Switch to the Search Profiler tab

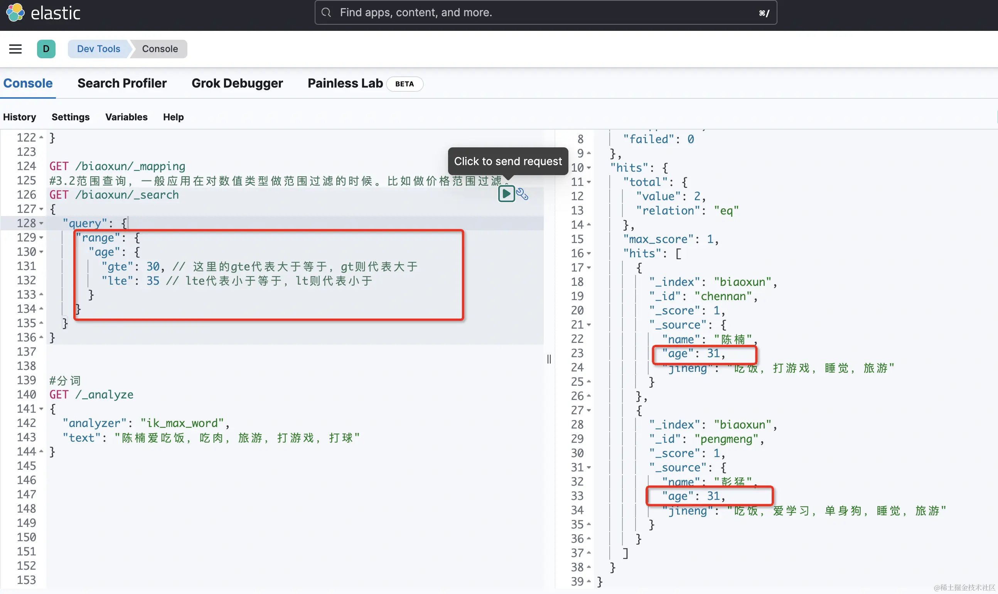pos(122,83)
